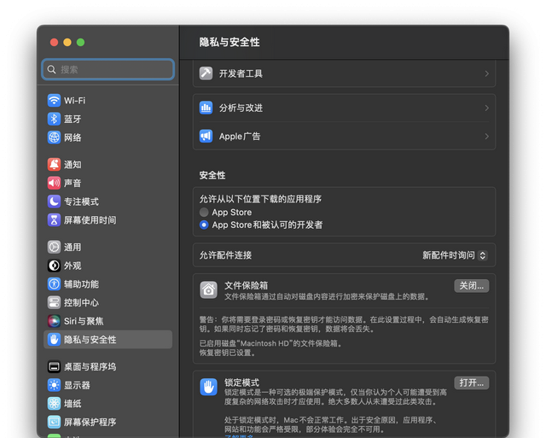546x438 pixels.
Task: Open Screen Saver (屏幕保护程序) icon
Action: (54, 422)
